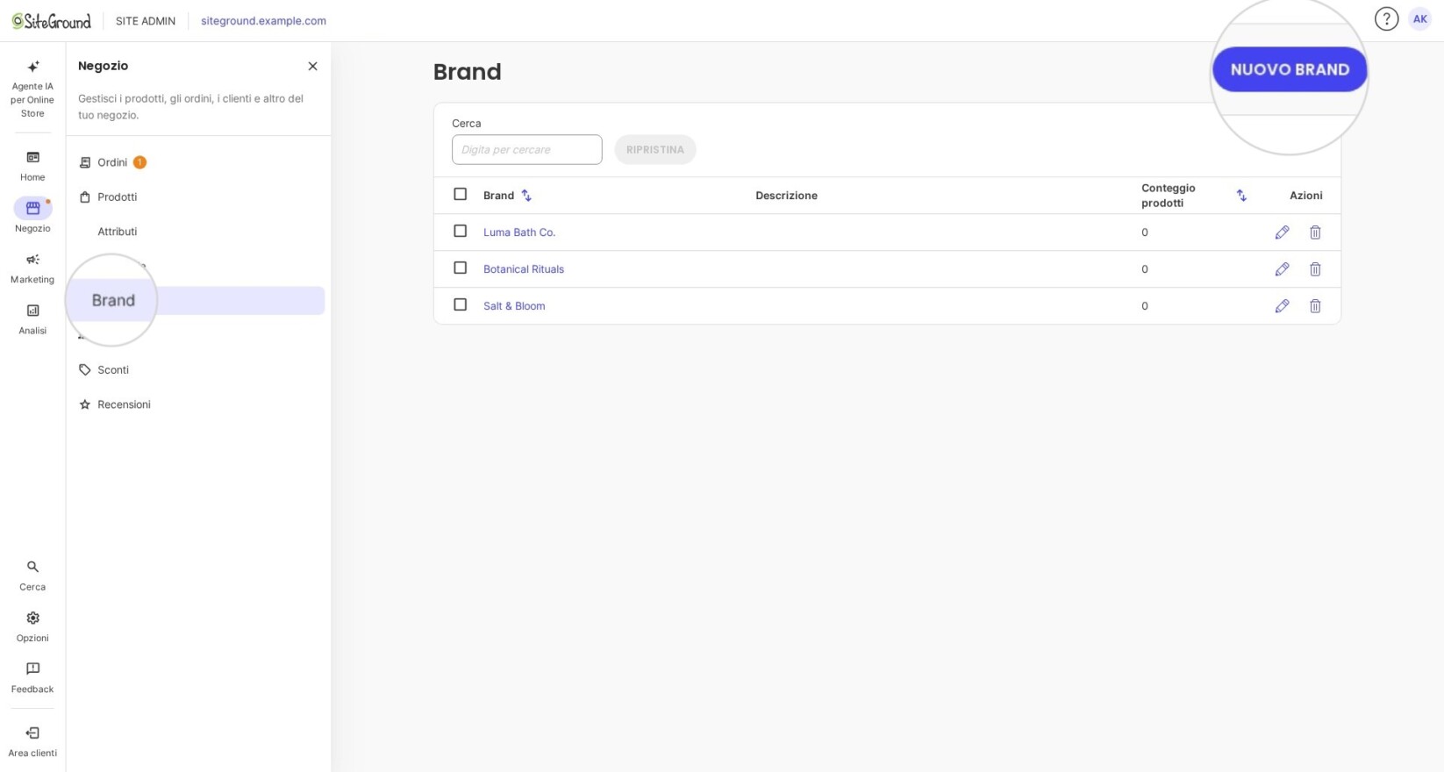Click the SiteGround logo

(x=51, y=21)
